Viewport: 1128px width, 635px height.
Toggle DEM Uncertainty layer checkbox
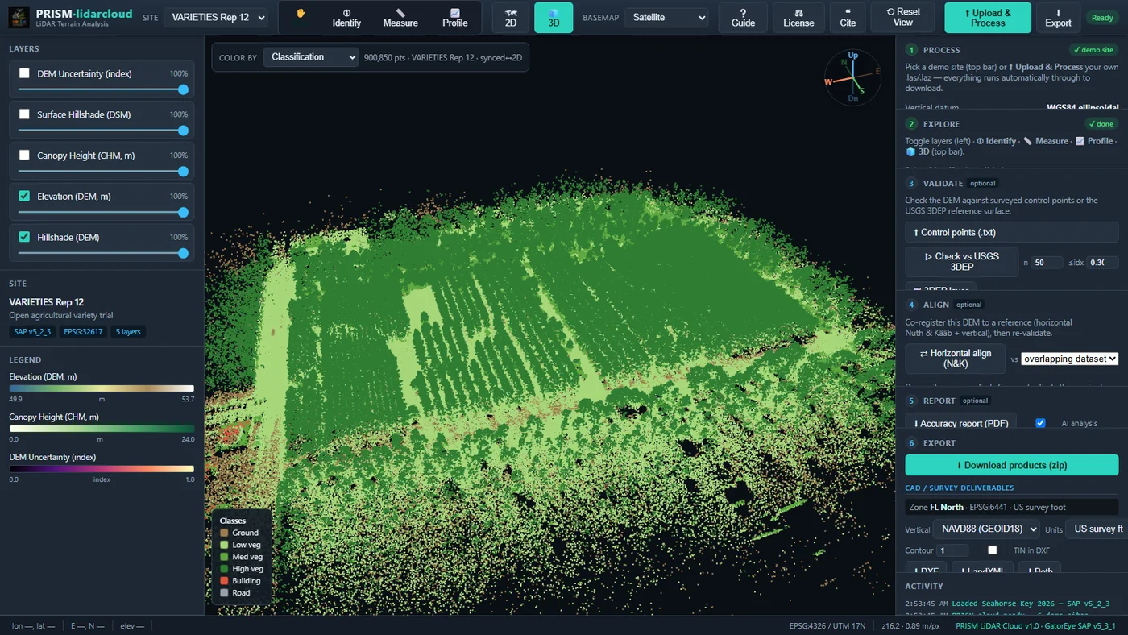tap(24, 73)
